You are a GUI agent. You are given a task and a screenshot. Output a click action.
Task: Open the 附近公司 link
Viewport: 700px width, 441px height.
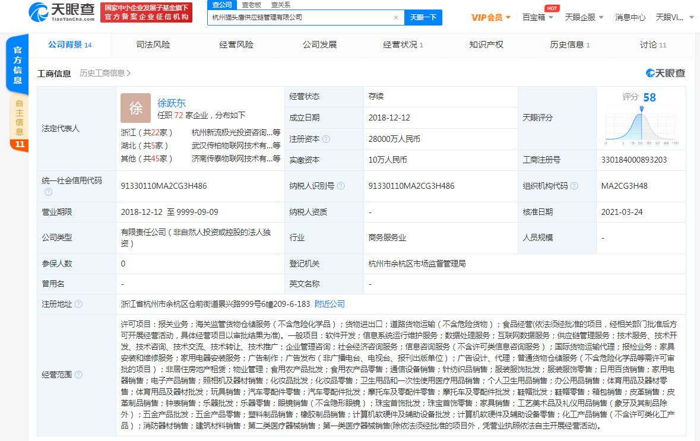click(x=330, y=304)
